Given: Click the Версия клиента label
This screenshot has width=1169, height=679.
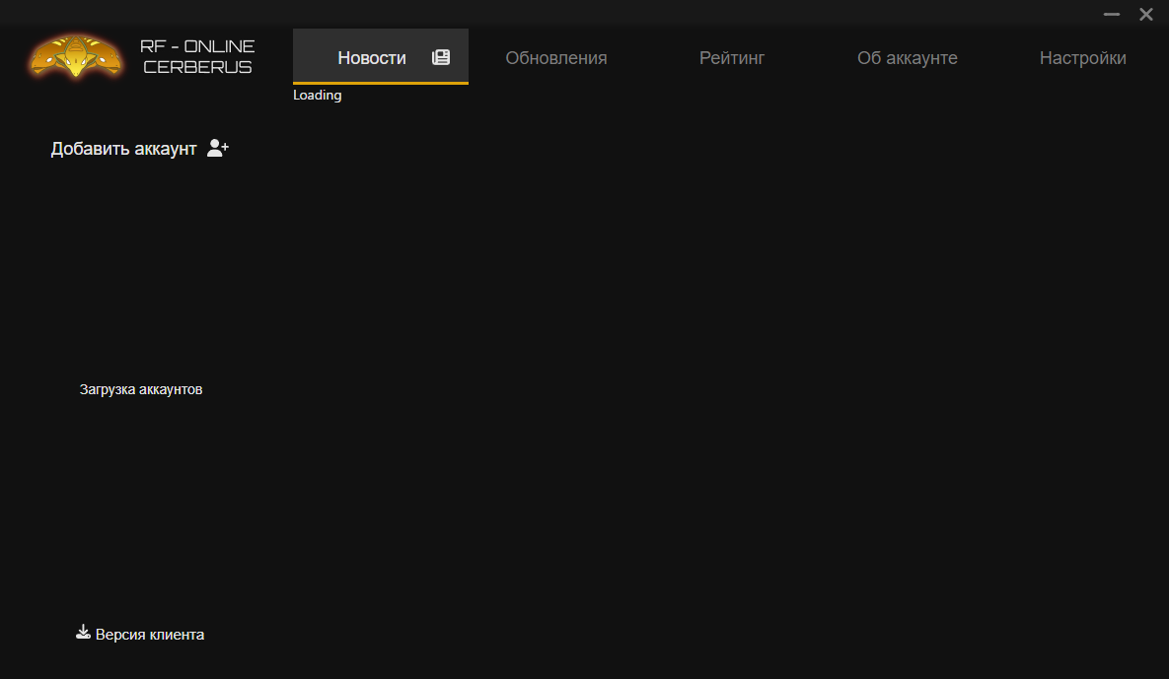Looking at the screenshot, I should [150, 635].
